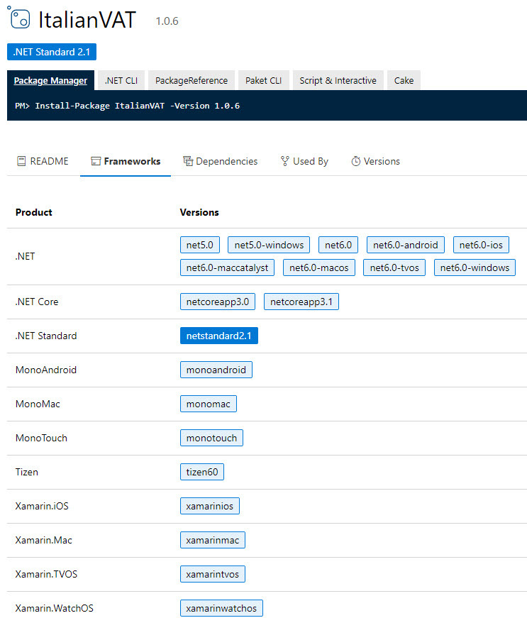Click the netcoreapp3.1 badge
The width and height of the screenshot is (527, 618).
click(301, 302)
